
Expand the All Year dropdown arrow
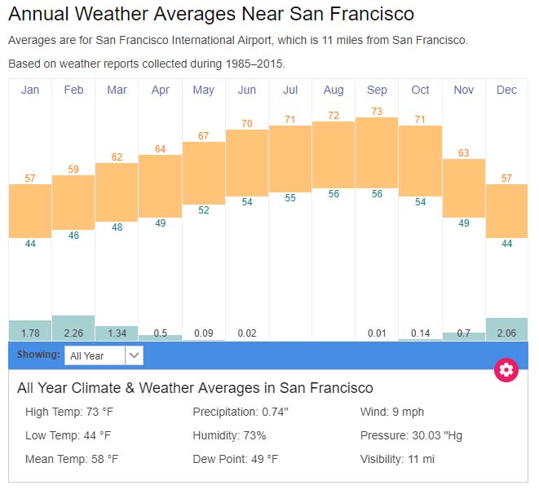point(135,355)
